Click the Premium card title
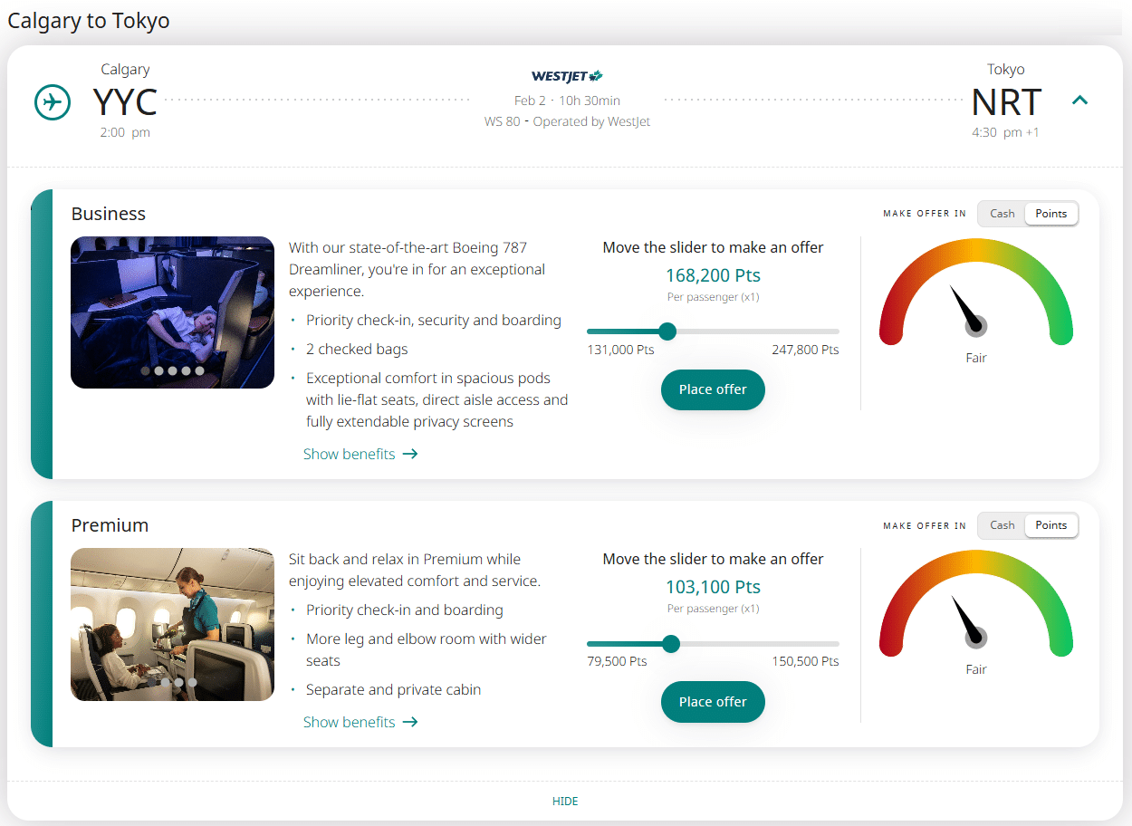This screenshot has height=826, width=1132. (110, 525)
